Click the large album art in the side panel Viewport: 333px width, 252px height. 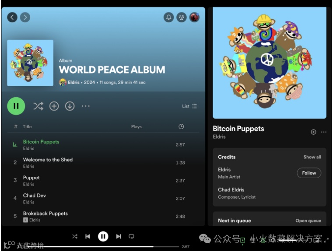click(x=270, y=63)
